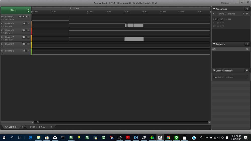Select the Capture tab
The height and width of the screenshot is (141, 251).
tap(11, 127)
